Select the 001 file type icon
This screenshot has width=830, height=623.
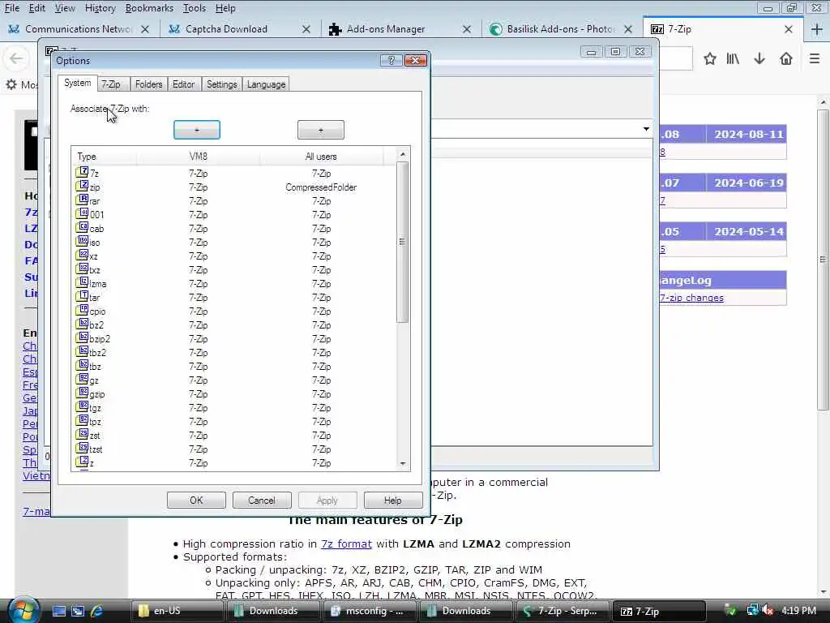[82, 213]
